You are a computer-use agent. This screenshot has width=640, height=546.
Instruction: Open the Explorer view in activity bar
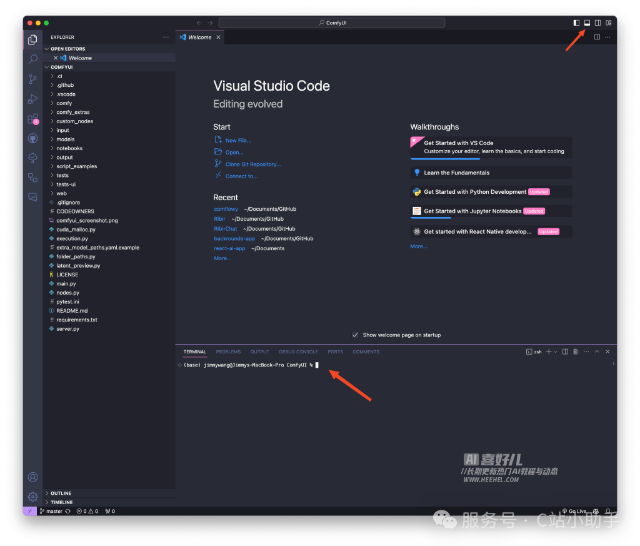[32, 39]
